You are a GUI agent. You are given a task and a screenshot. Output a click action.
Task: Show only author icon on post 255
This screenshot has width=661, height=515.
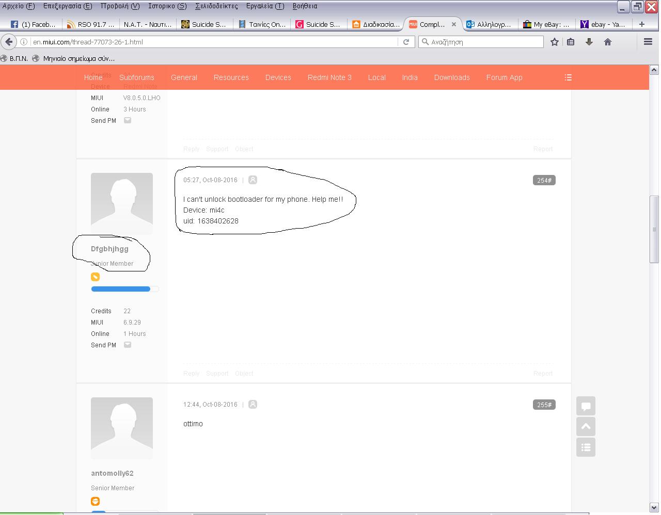click(253, 405)
